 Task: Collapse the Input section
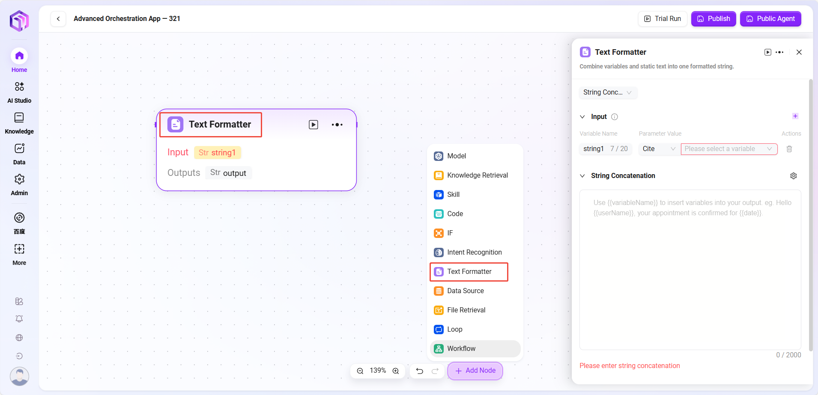click(x=582, y=117)
